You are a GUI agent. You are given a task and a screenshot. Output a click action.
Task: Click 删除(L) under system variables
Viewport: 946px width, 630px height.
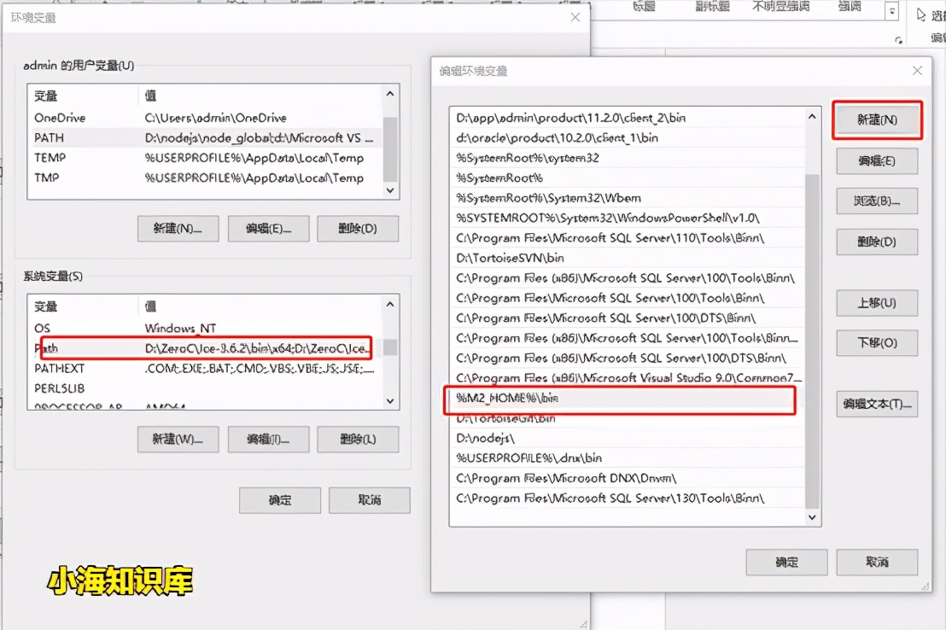point(358,440)
